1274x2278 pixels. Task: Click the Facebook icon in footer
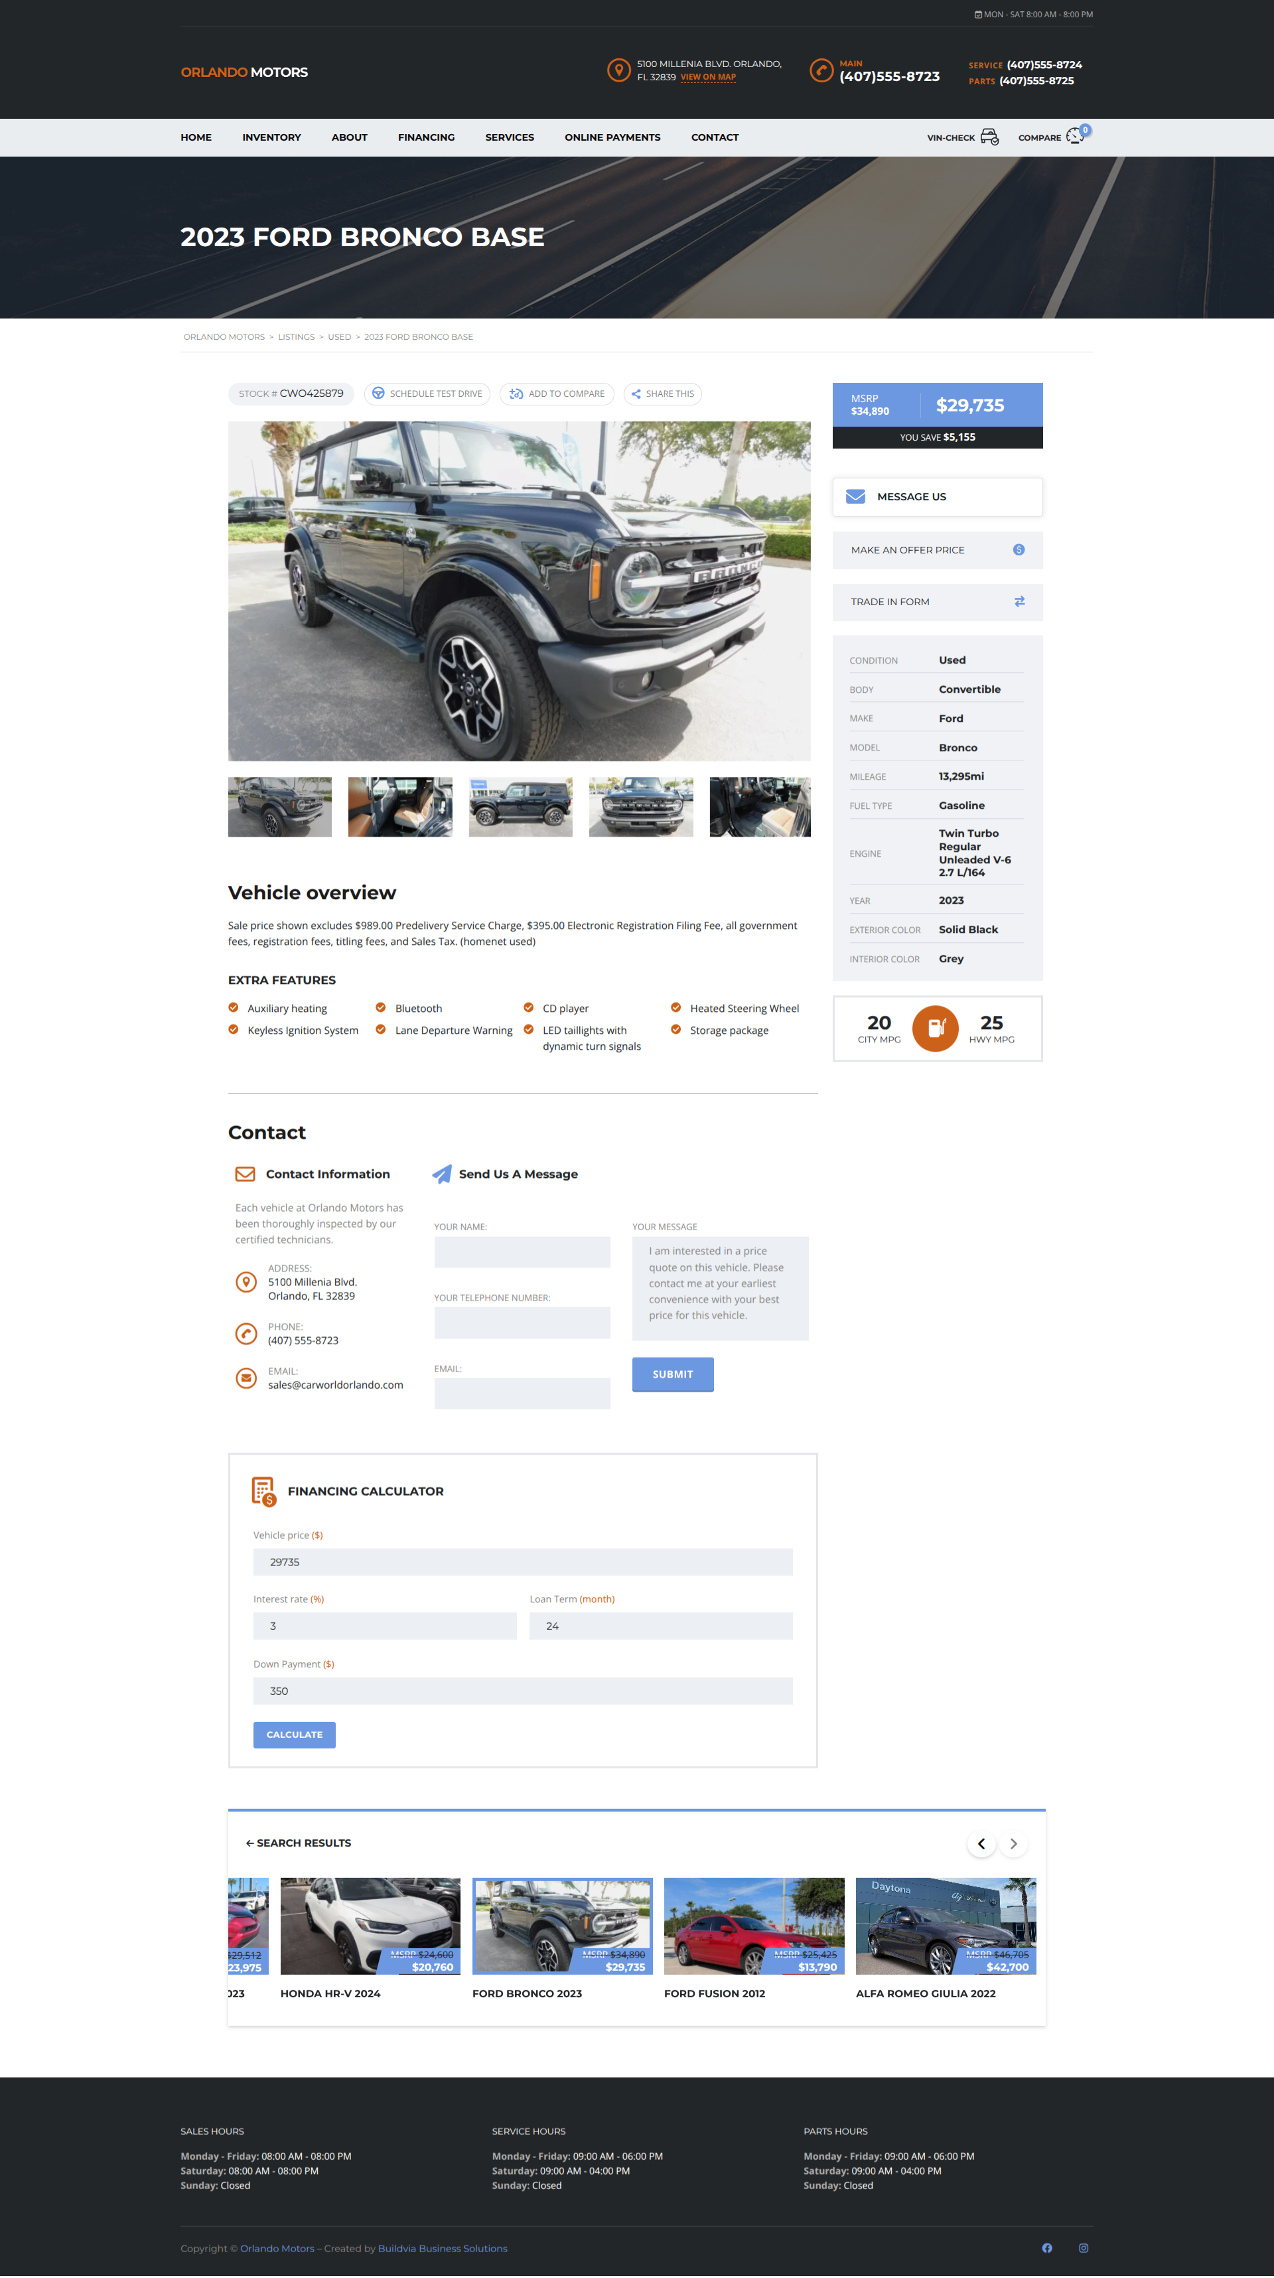point(1047,2247)
